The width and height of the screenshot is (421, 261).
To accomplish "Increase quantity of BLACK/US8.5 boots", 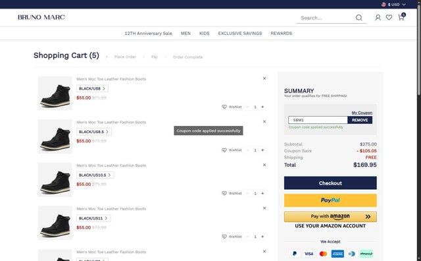I will click(x=262, y=150).
